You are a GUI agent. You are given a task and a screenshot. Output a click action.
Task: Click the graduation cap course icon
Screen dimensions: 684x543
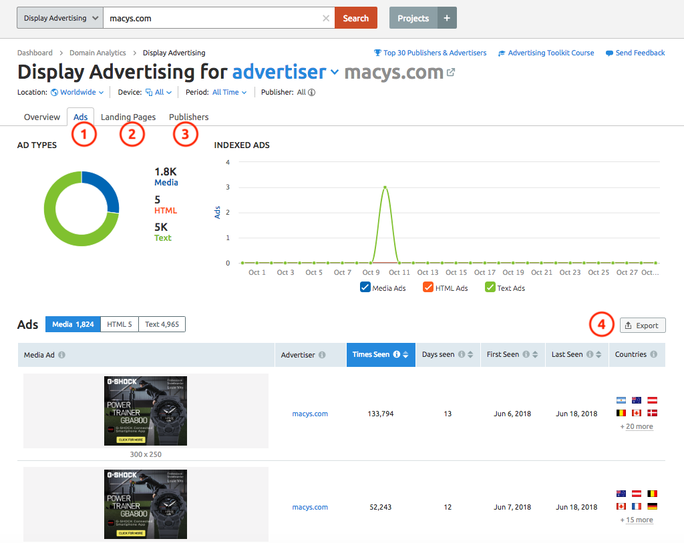click(x=502, y=53)
